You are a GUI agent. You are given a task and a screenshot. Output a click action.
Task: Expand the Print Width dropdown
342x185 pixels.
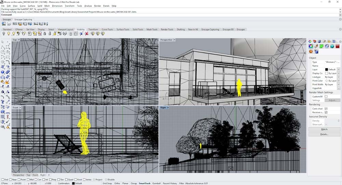[339, 84]
